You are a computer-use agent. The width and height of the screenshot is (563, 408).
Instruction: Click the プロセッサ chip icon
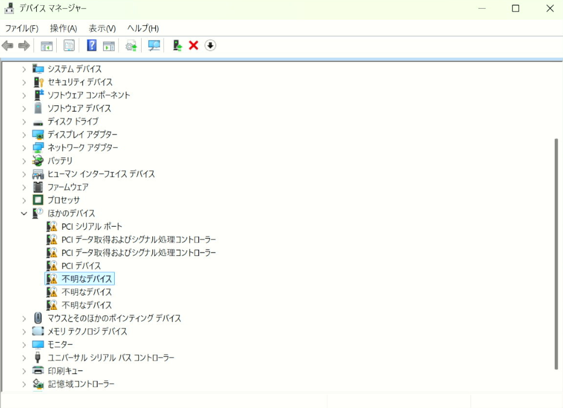tap(37, 200)
